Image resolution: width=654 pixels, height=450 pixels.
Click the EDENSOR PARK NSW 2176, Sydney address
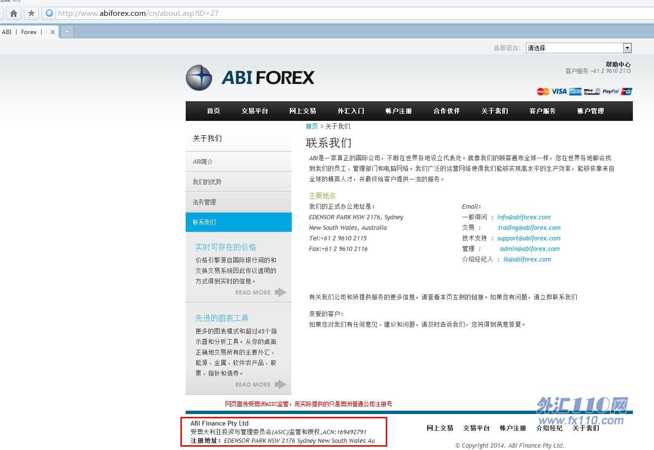(356, 217)
